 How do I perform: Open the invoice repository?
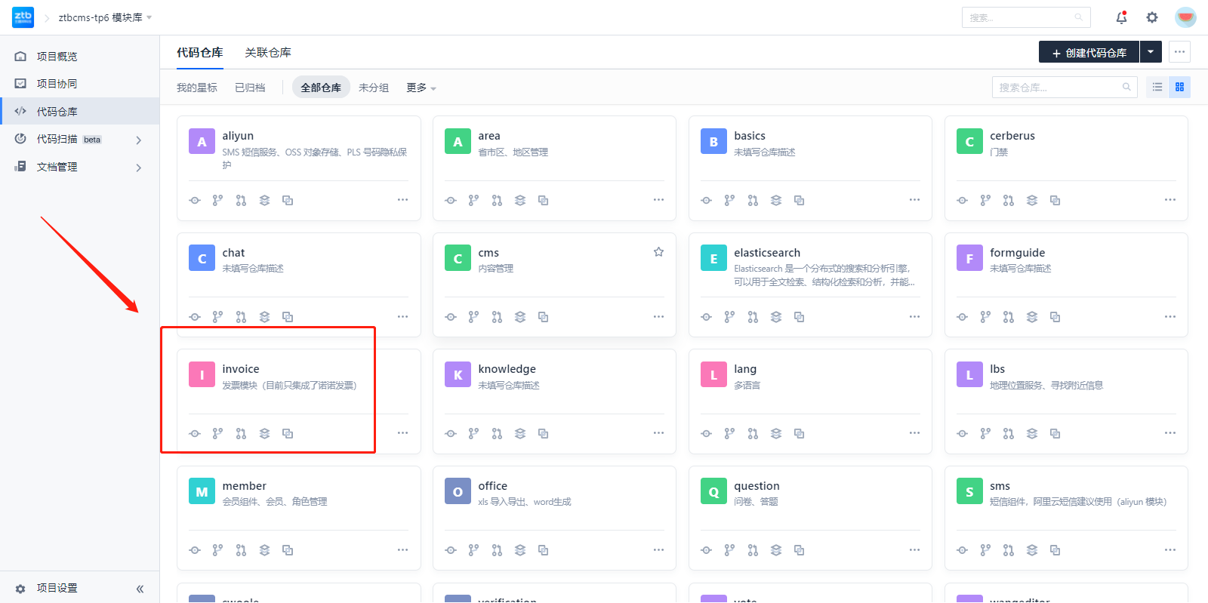[241, 369]
